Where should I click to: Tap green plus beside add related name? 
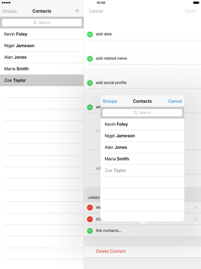[90, 59]
